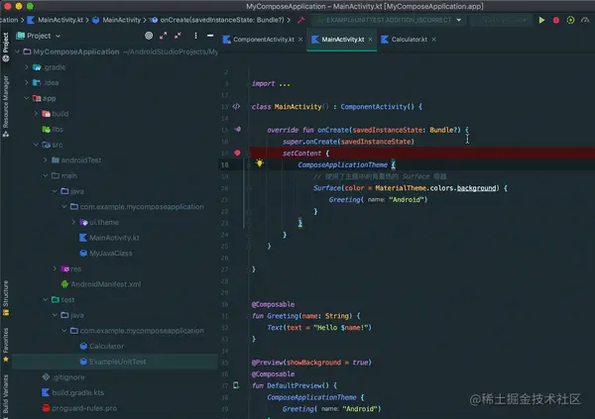Open the run configuration dropdown
Viewport: 595px width, 419px height.
click(x=390, y=20)
